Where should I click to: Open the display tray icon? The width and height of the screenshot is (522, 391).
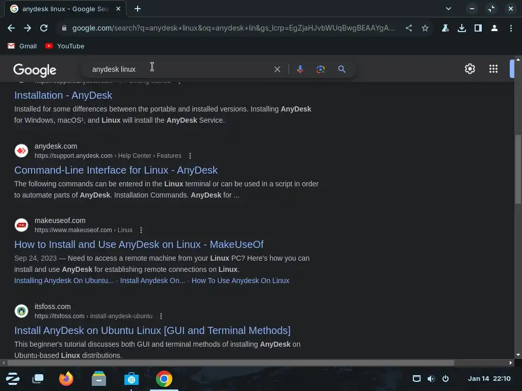tap(416, 379)
